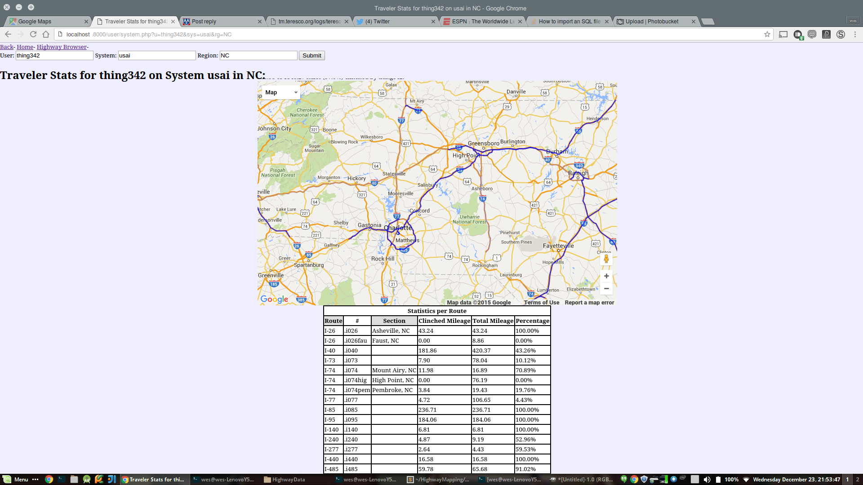
Task: Open the battery status tray icon
Action: point(718,480)
